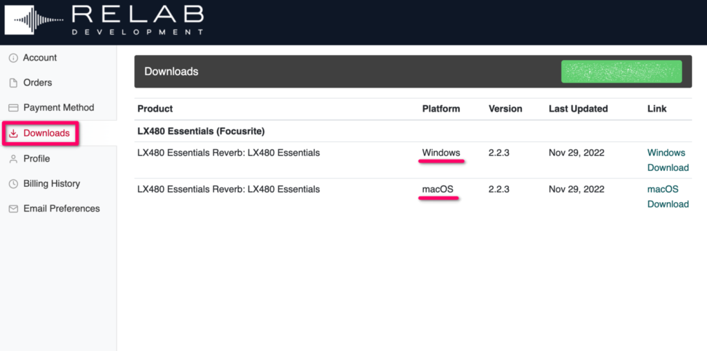Click the Link column header
The height and width of the screenshot is (351, 707).
tap(657, 108)
